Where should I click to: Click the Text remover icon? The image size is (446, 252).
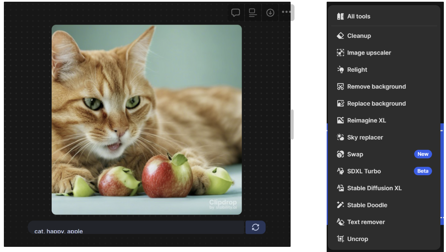[x=340, y=222]
